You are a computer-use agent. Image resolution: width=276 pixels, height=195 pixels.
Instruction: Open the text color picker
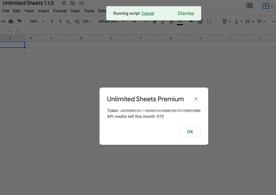point(180,22)
